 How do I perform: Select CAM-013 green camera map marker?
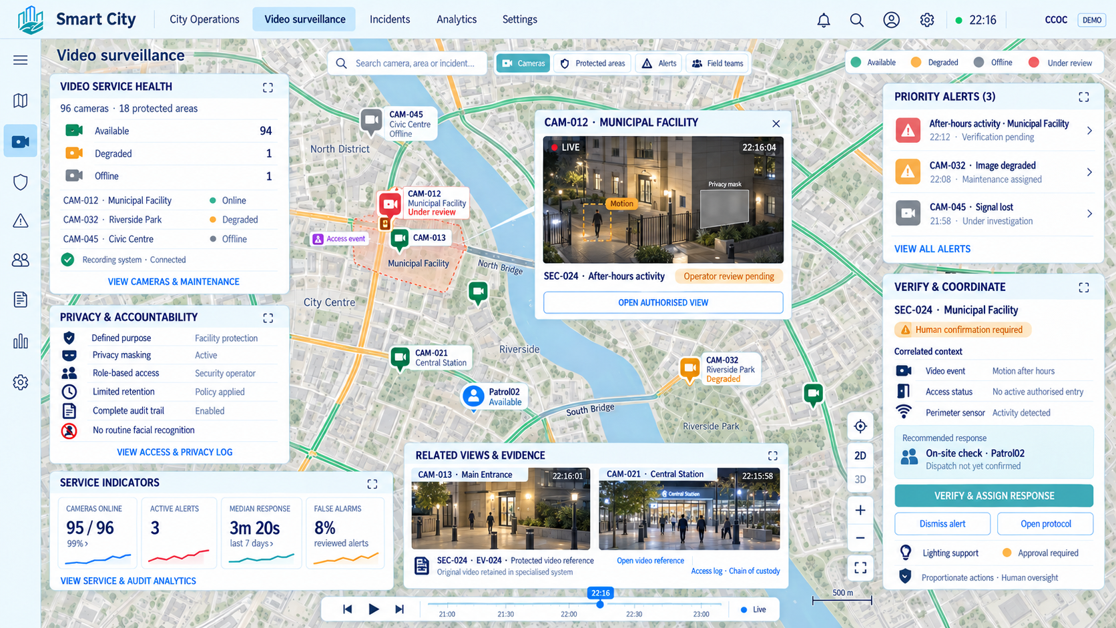click(x=400, y=239)
